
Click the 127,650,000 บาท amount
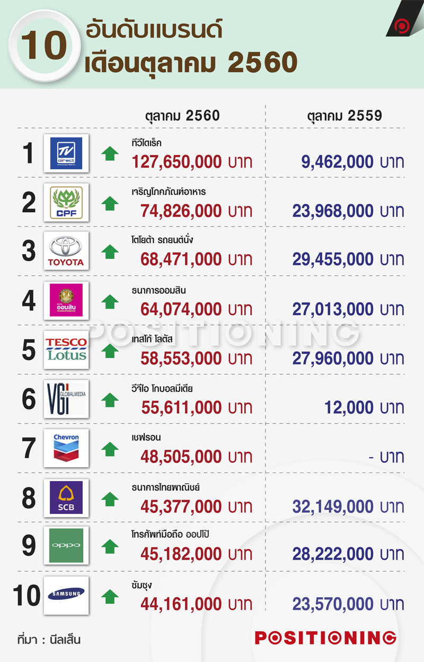[x=192, y=162]
